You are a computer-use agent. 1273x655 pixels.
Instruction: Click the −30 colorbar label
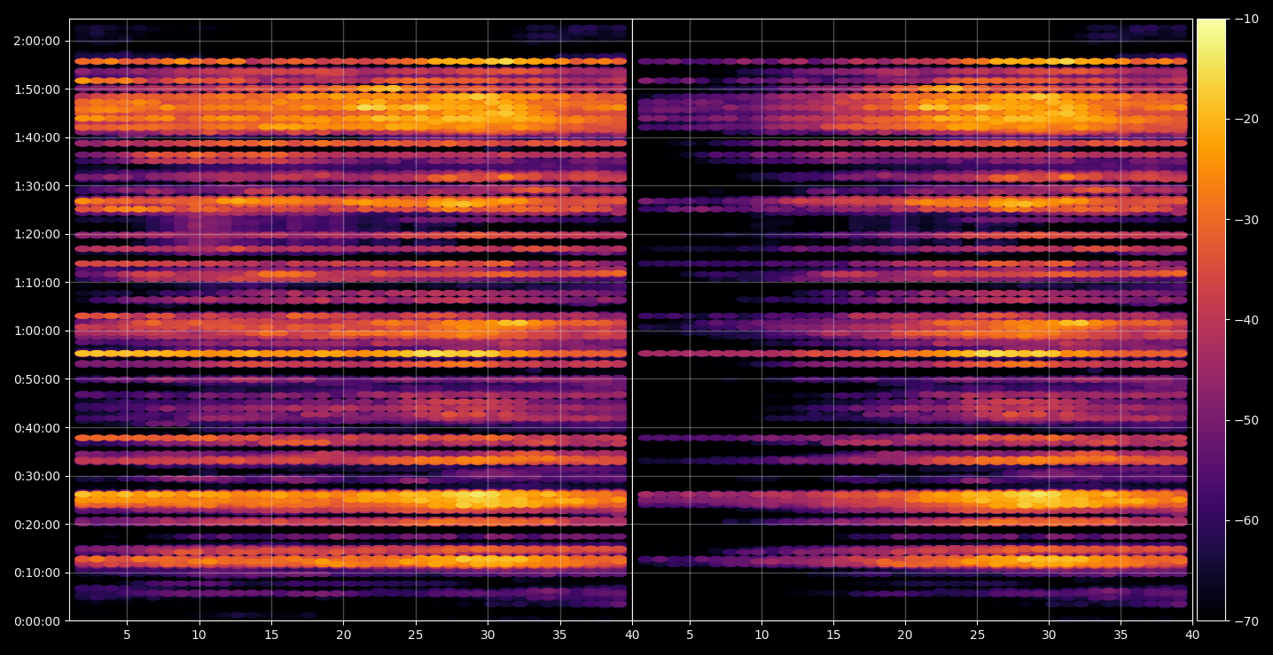pyautogui.click(x=1246, y=219)
